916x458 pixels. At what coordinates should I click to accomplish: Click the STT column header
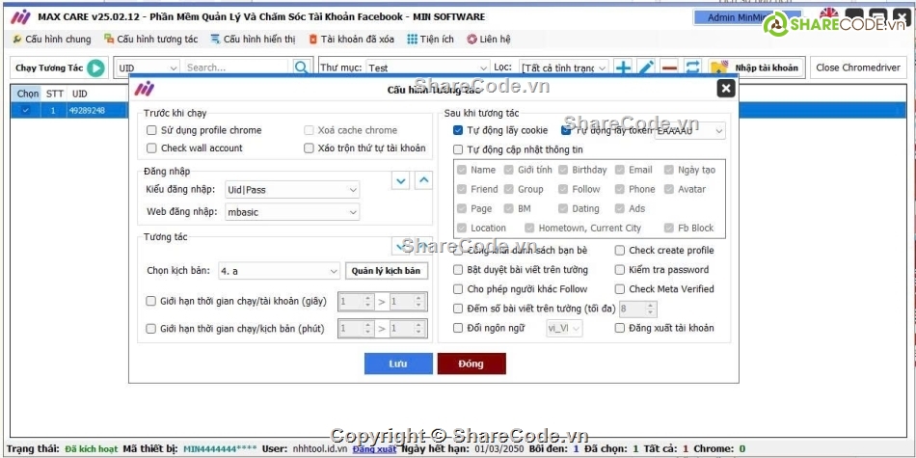(55, 94)
